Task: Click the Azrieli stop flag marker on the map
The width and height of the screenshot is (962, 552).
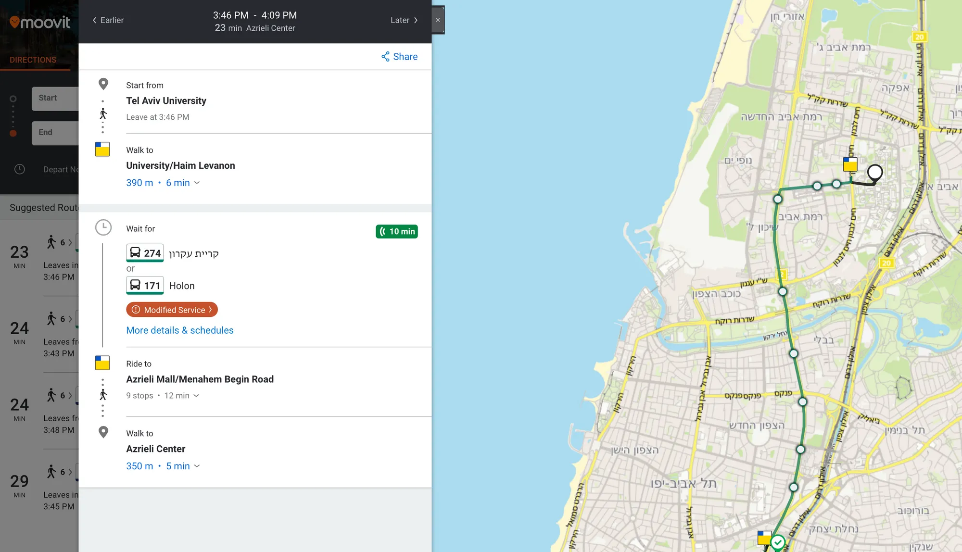Action: (x=764, y=538)
